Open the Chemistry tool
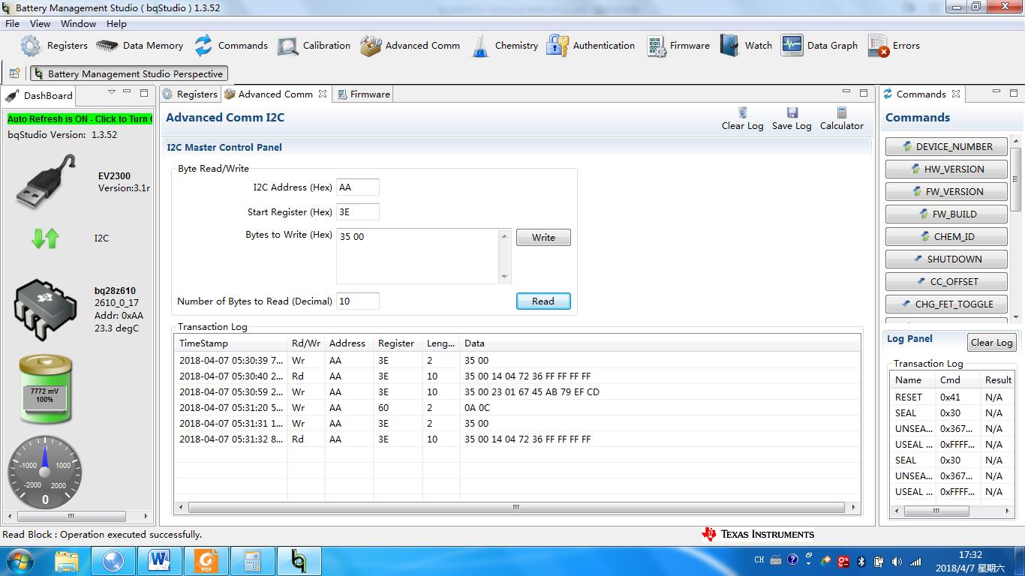1025x576 pixels. point(504,46)
